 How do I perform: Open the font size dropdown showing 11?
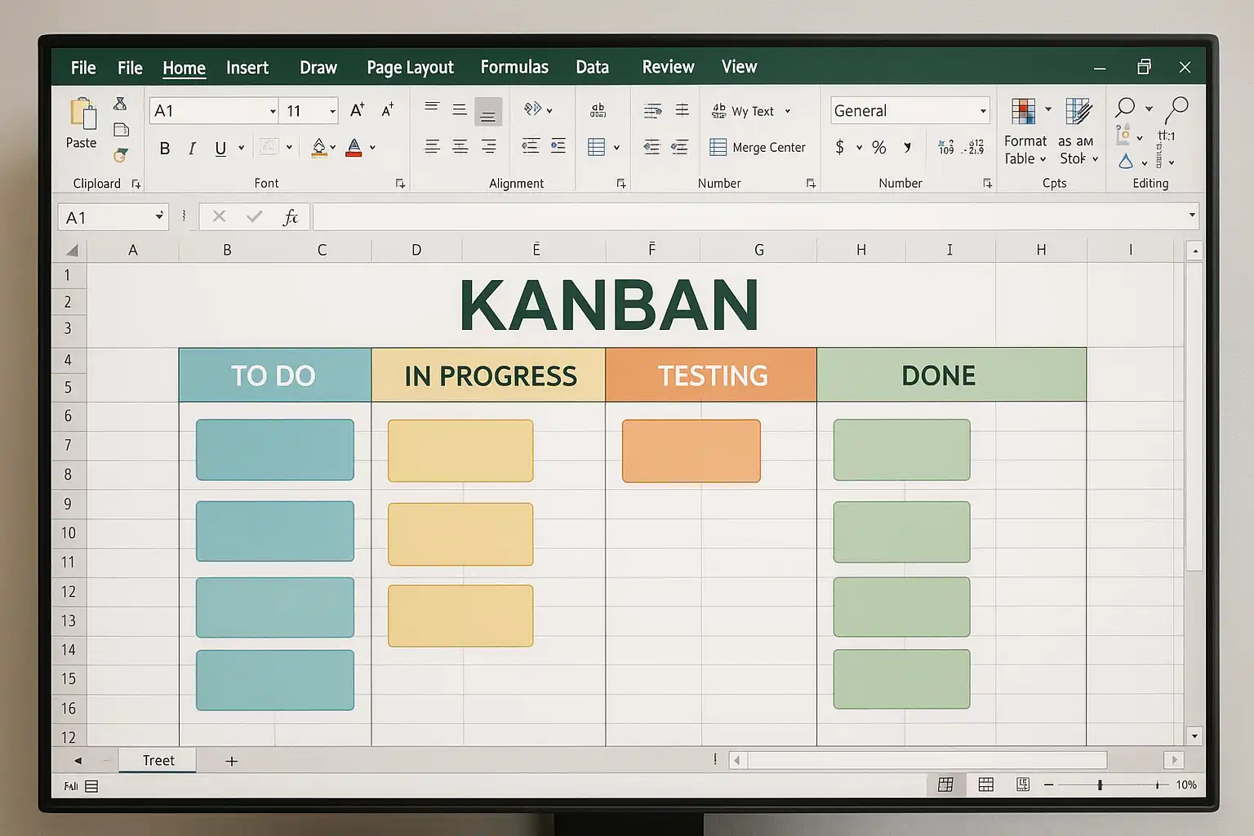332,111
